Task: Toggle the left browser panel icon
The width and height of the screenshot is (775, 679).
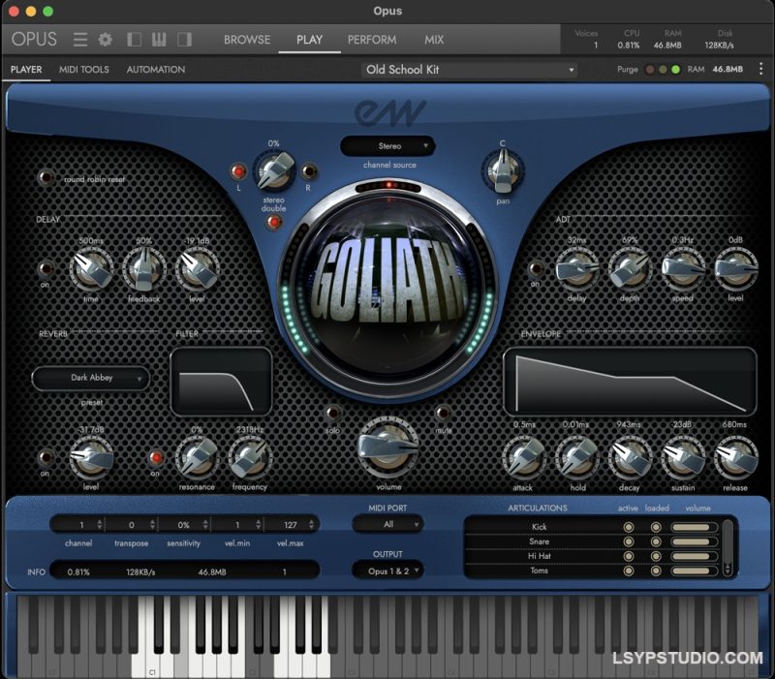Action: tap(135, 39)
